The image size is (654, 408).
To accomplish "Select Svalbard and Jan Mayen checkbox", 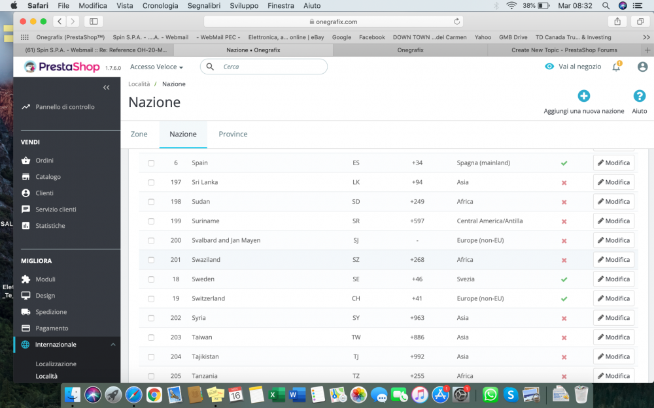I will pyautogui.click(x=151, y=241).
